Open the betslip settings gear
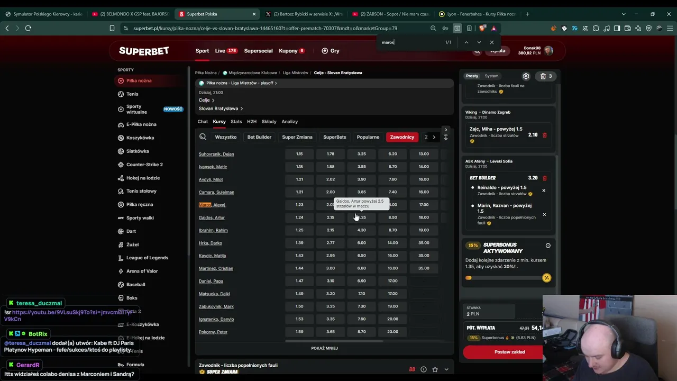 tap(526, 76)
